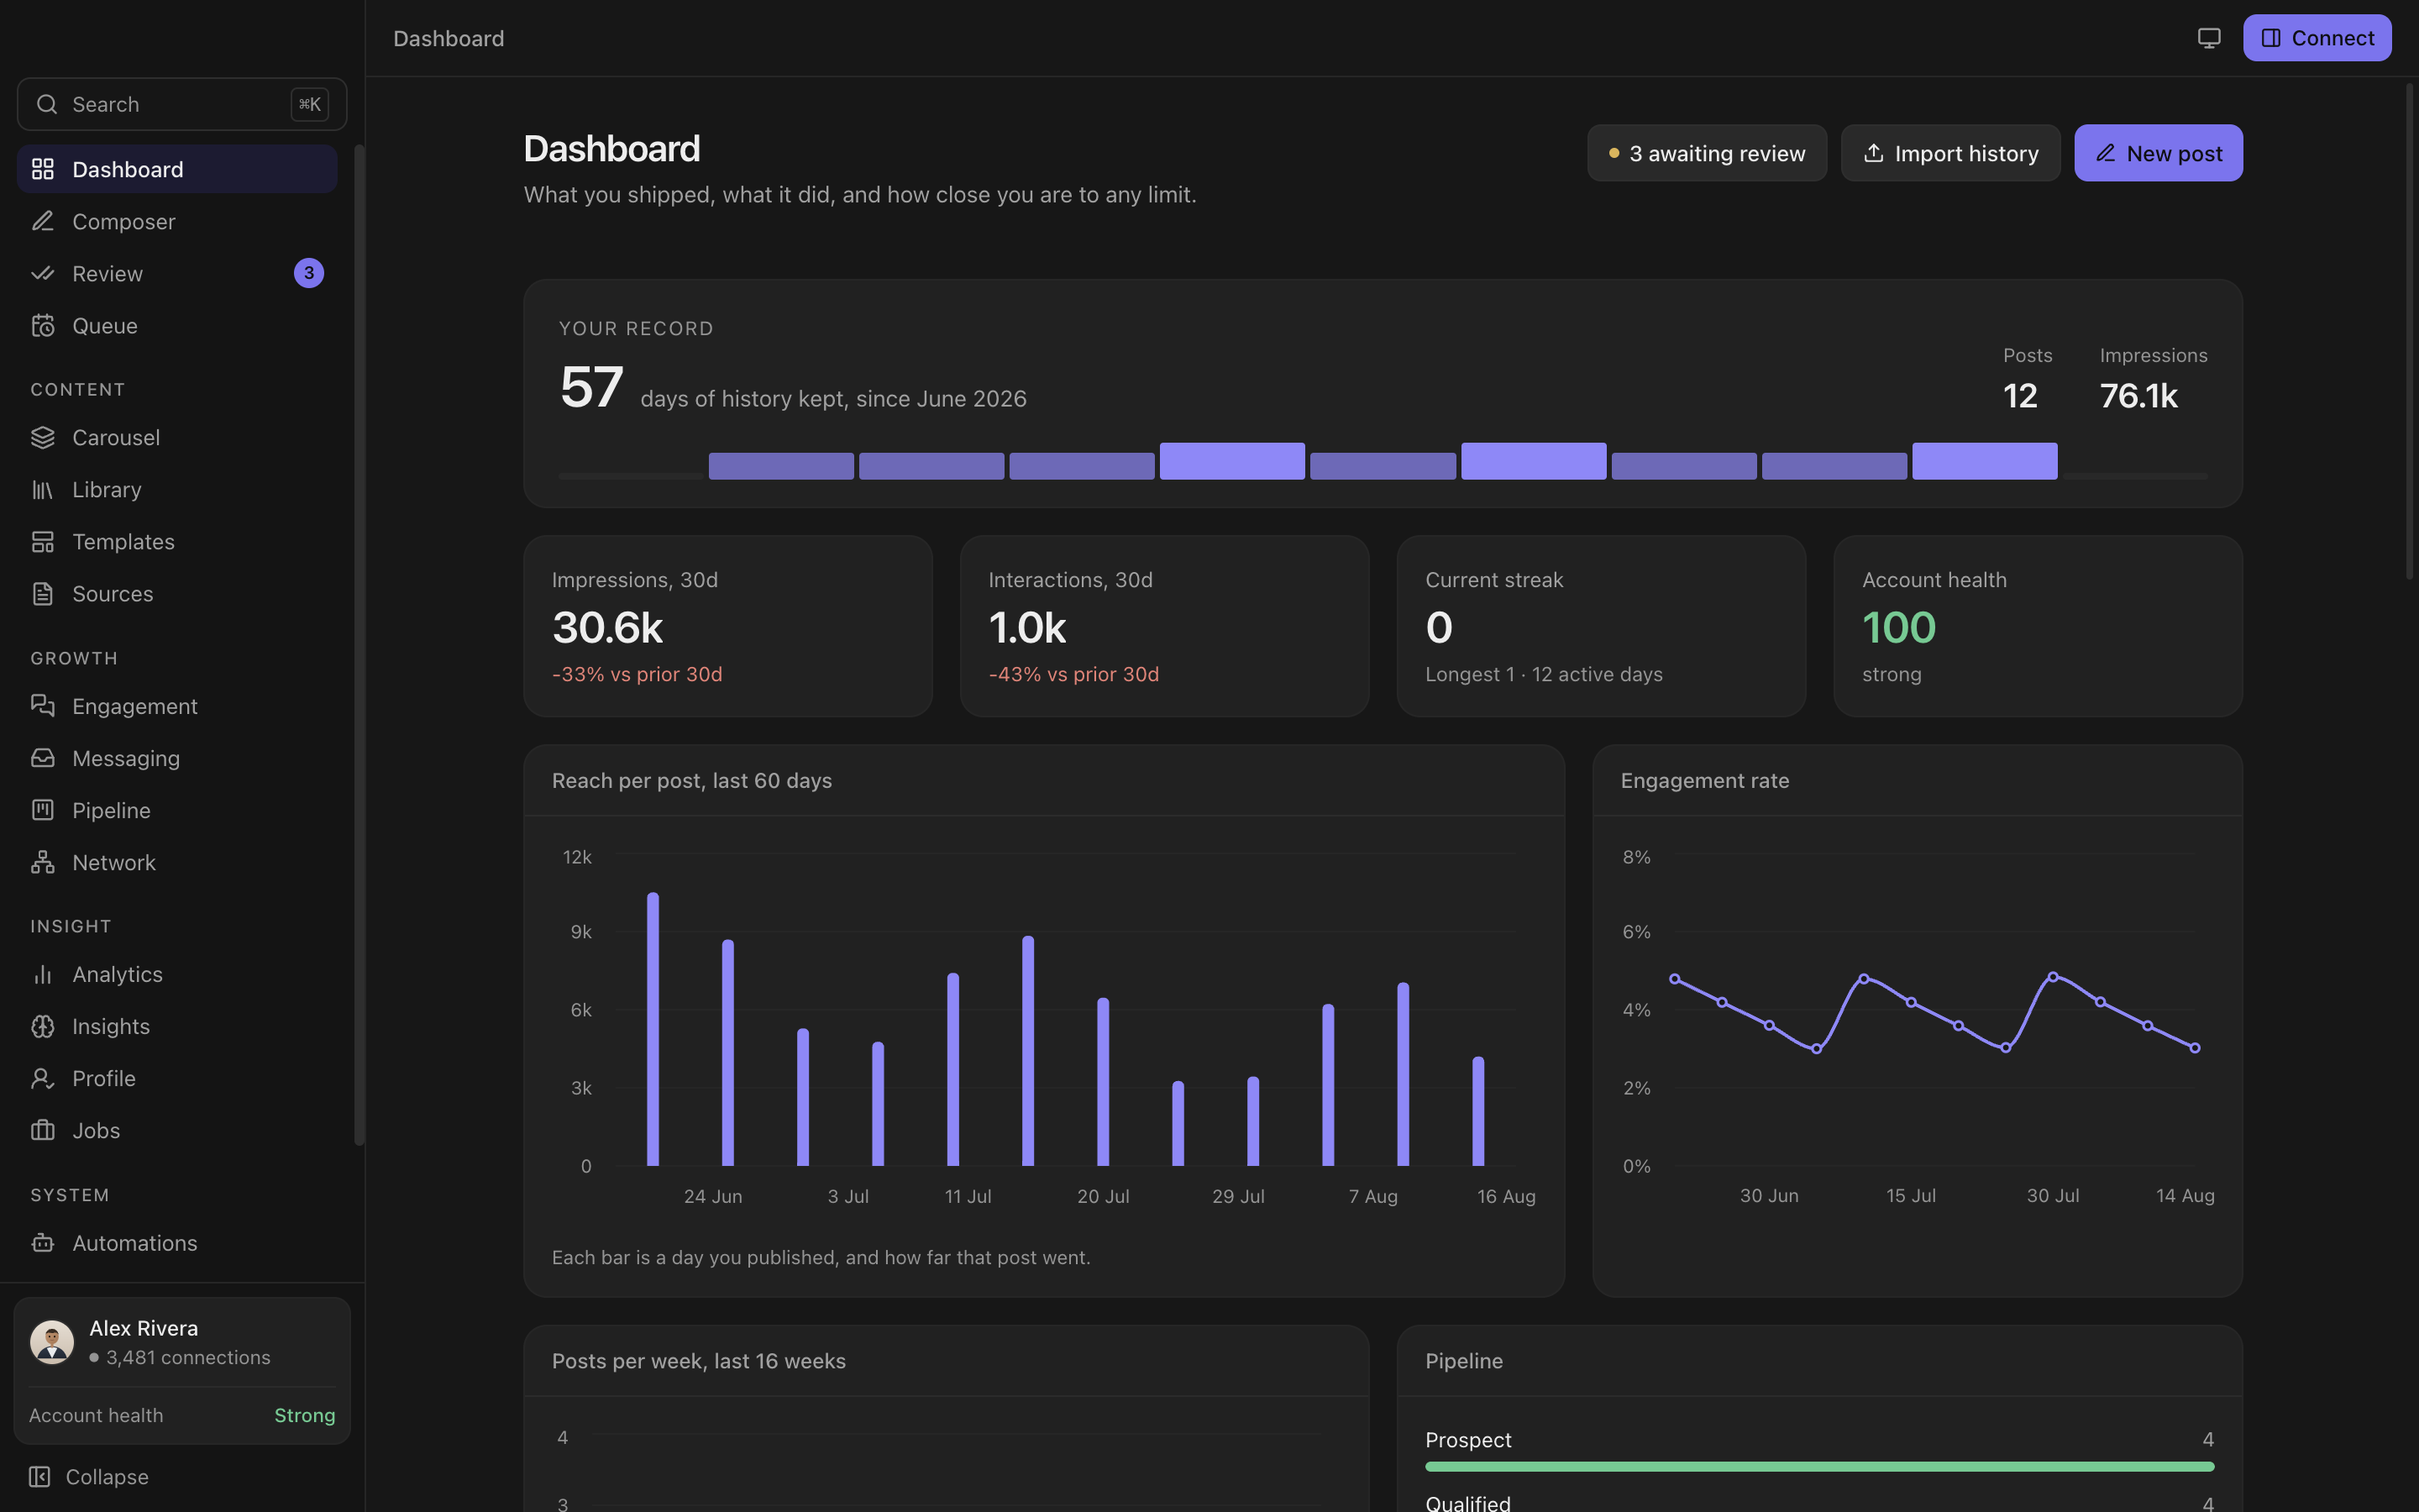Viewport: 2419px width, 1512px height.
Task: Click the Qualified pipeline stage label
Action: (1467, 1503)
